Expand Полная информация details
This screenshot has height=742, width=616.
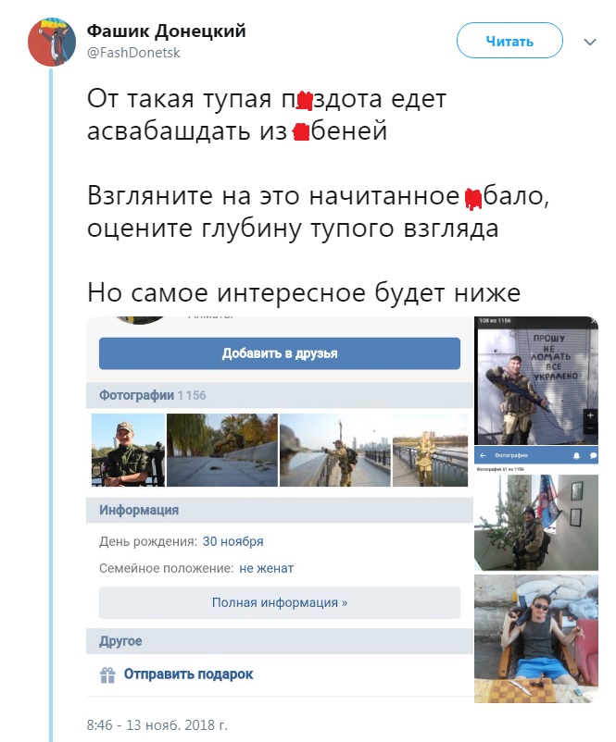(x=280, y=602)
